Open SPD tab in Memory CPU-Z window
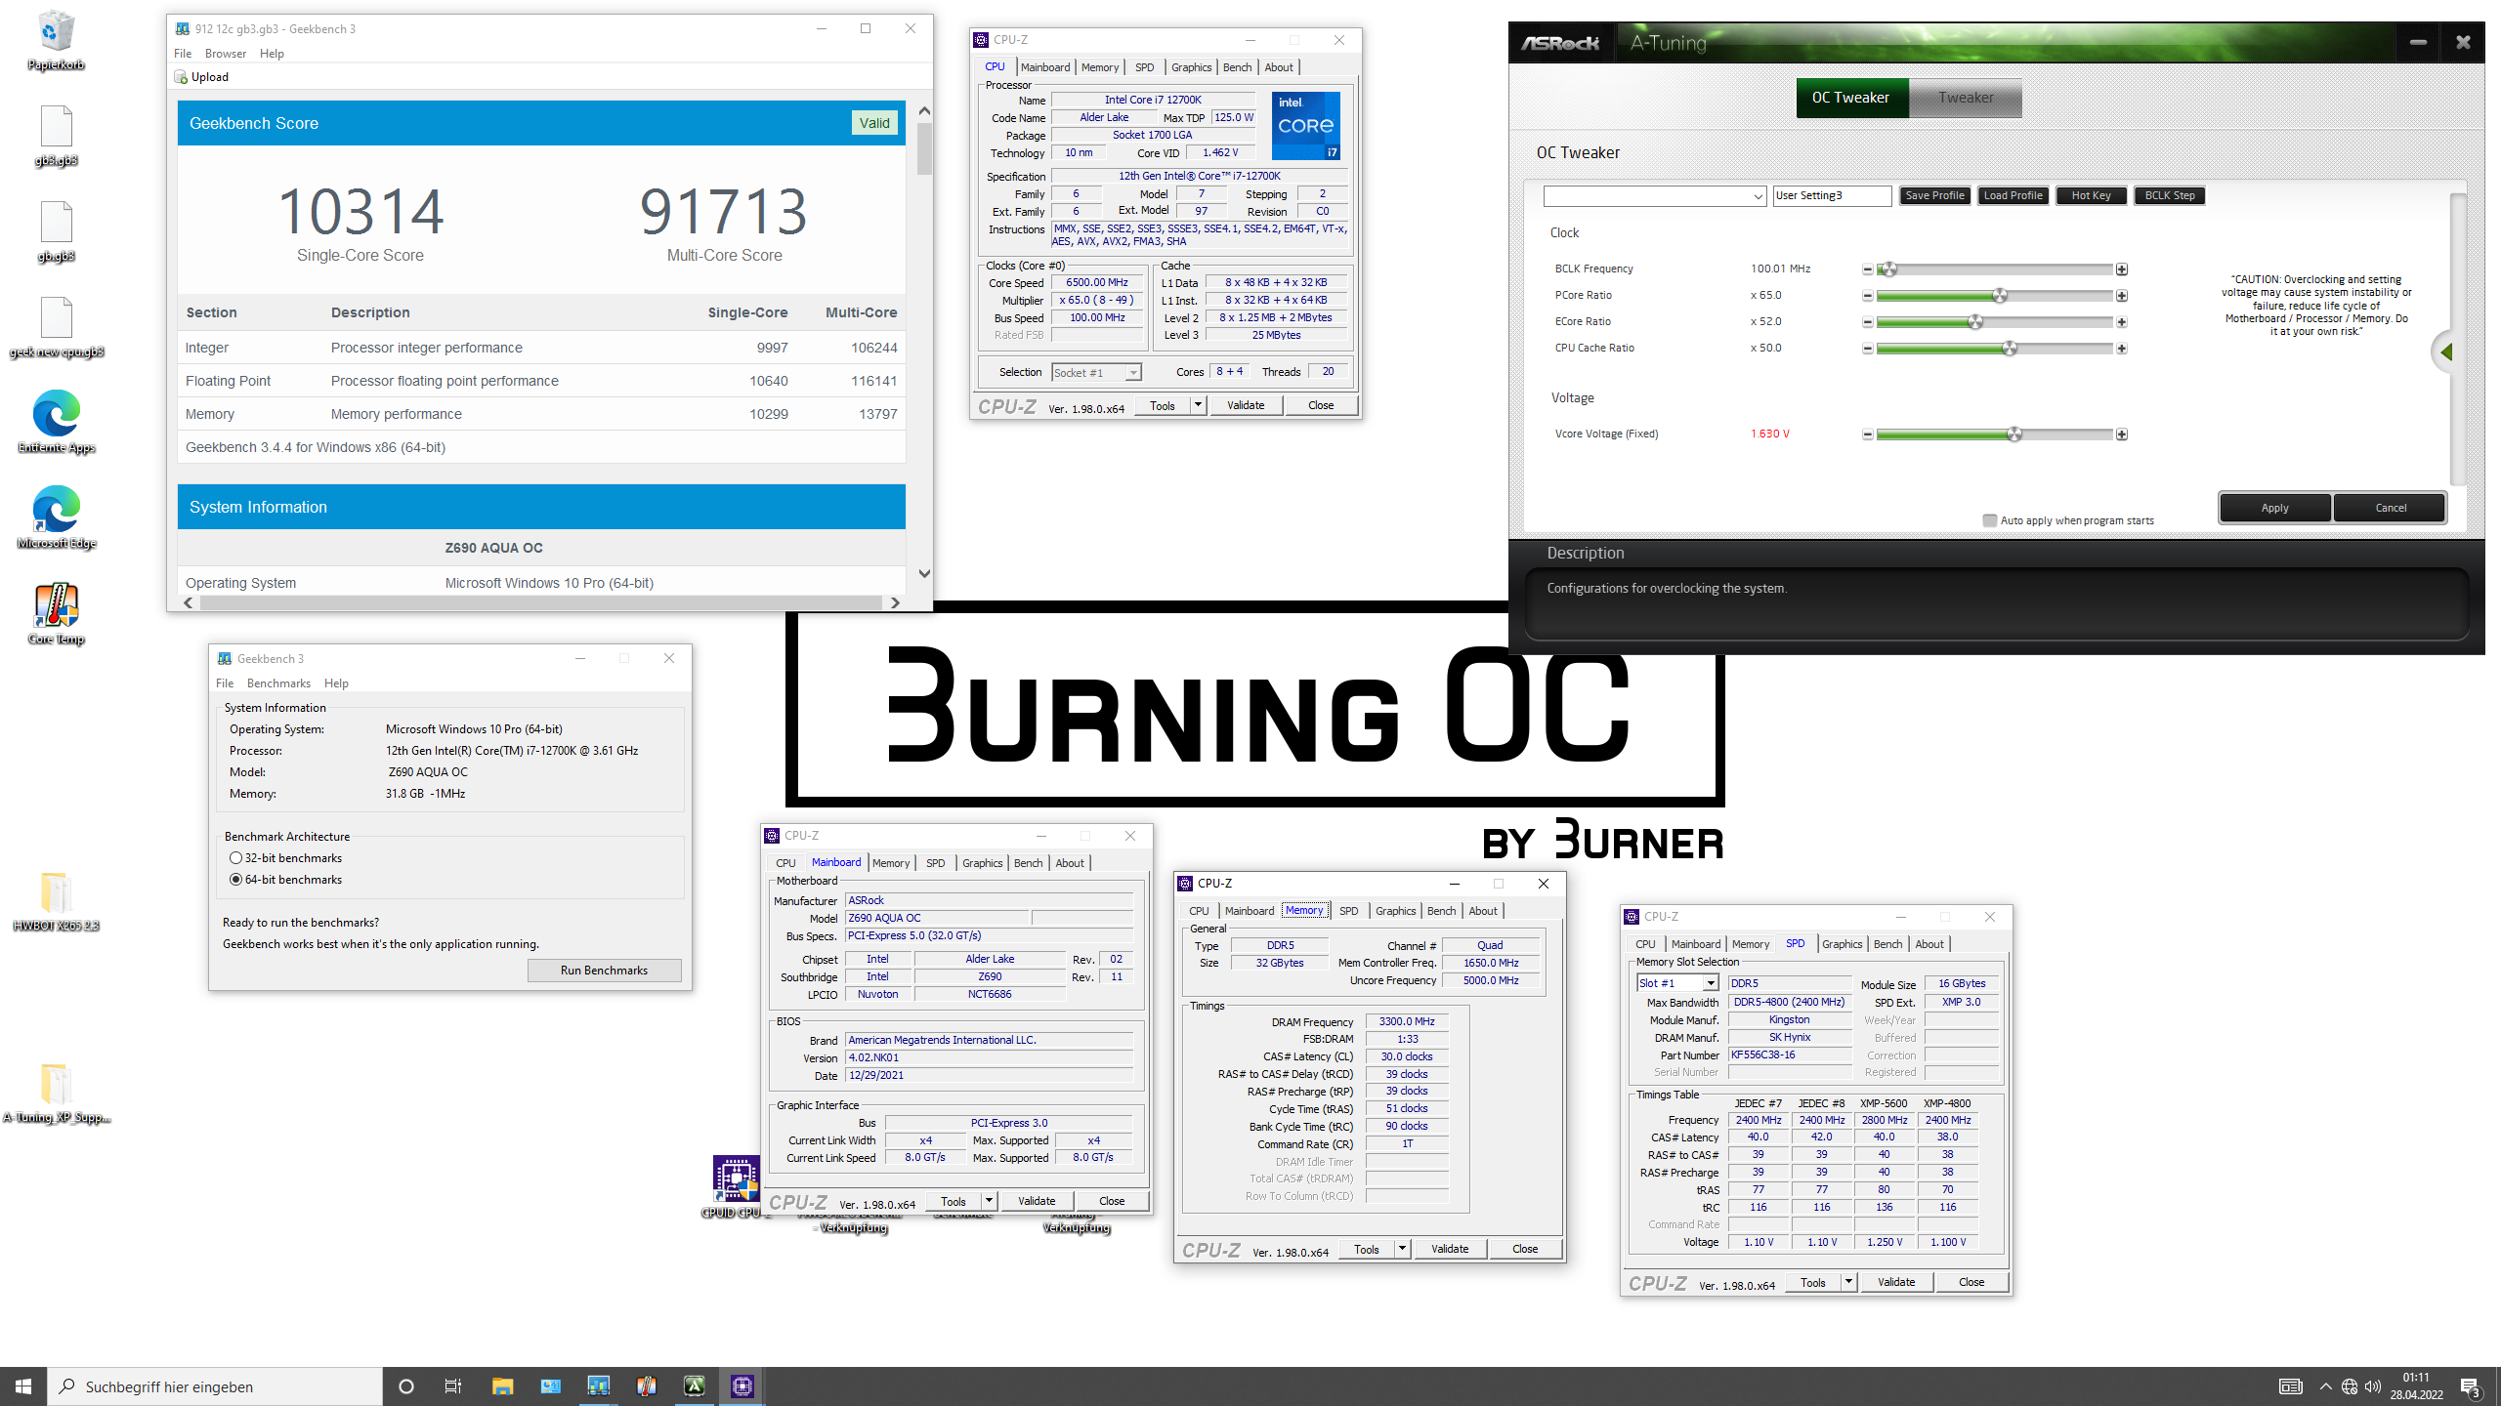Viewport: 2501px width, 1406px height. (x=1348, y=911)
